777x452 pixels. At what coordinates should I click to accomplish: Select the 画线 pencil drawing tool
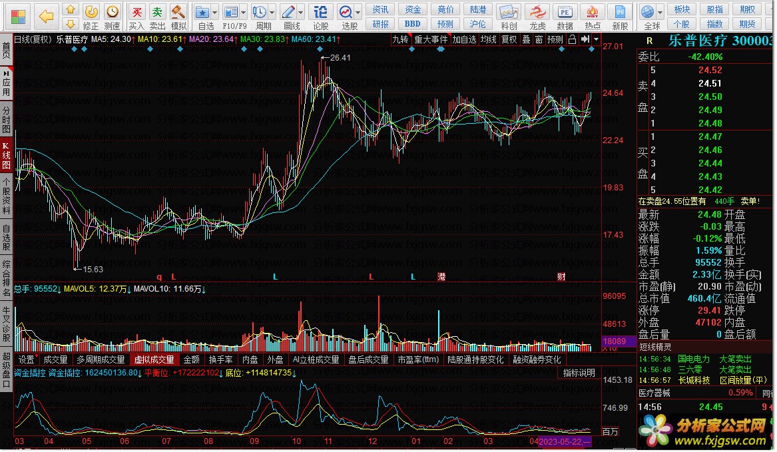pos(288,12)
